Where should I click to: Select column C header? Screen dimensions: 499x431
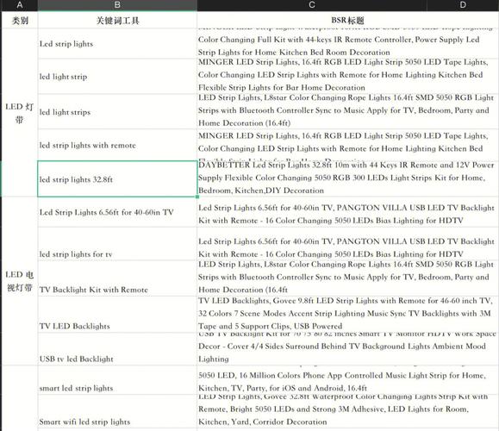pos(312,5)
